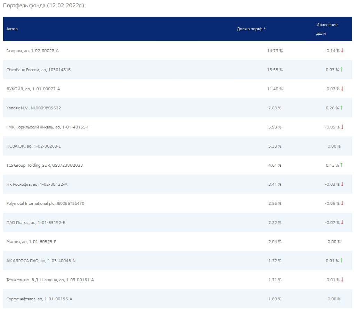Viewport: 354px width, 309px height.
Task: Click the green up arrow in Сбербанк России row
Action: [341, 70]
